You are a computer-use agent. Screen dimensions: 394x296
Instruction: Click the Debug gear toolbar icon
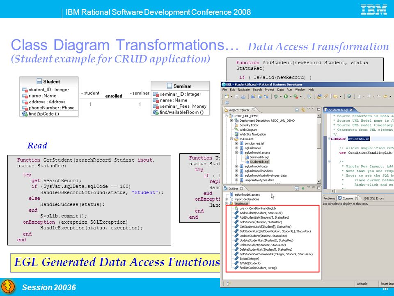click(x=276, y=96)
